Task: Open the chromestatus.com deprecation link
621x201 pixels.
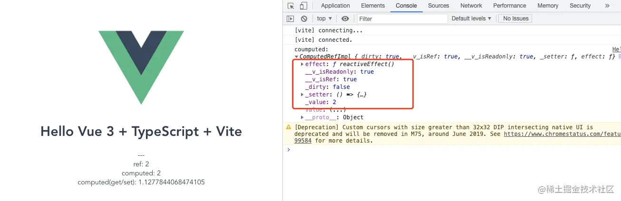Action: [x=562, y=134]
